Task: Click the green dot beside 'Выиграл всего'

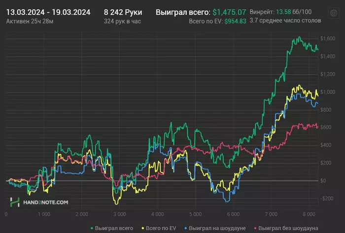Action: (x=92, y=229)
